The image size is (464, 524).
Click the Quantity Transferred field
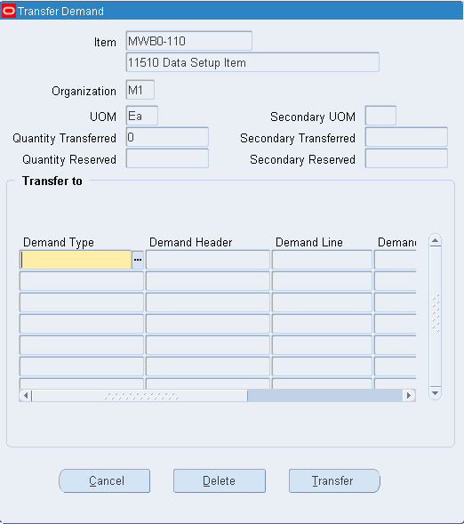pyautogui.click(x=167, y=137)
